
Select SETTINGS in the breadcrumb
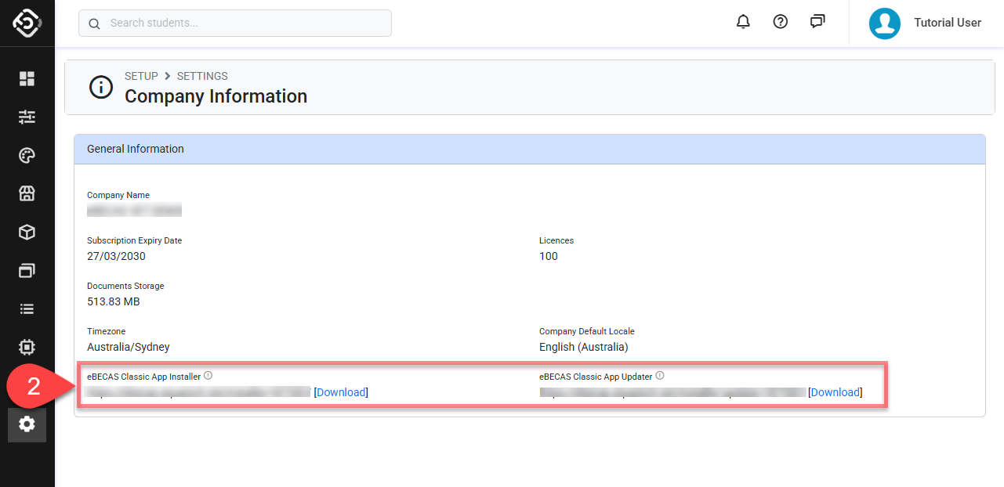(x=202, y=76)
